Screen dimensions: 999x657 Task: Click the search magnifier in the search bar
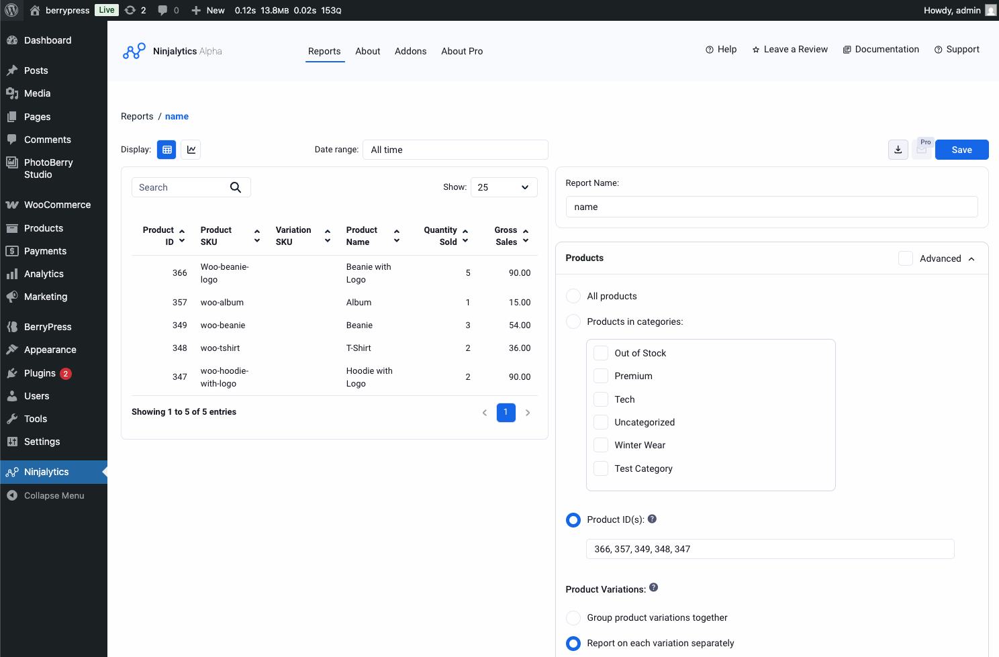236,187
